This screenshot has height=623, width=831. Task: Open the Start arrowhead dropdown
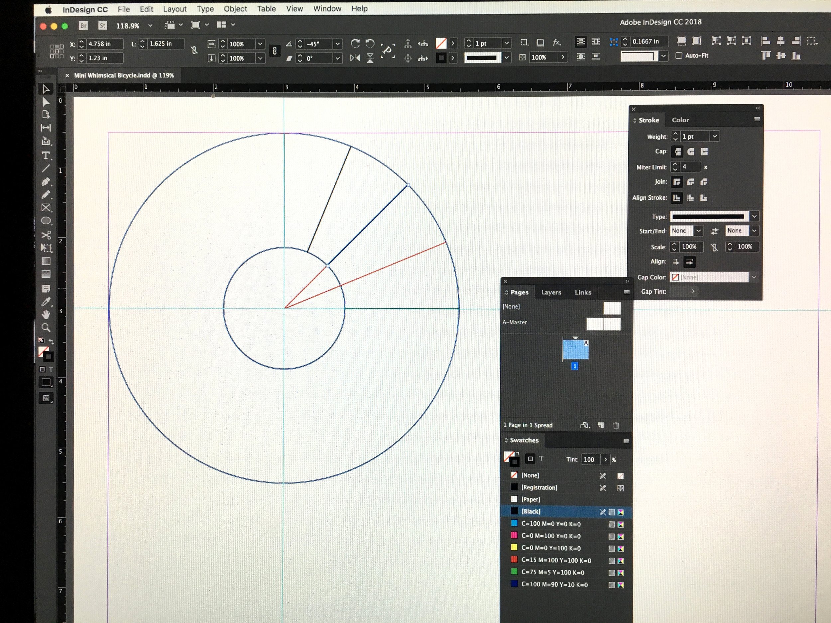pyautogui.click(x=698, y=231)
